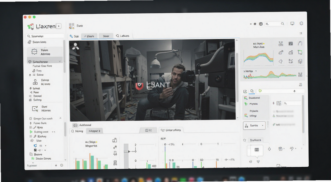Click the green play icon in sidebar list
331x182 pixels.
point(31,132)
